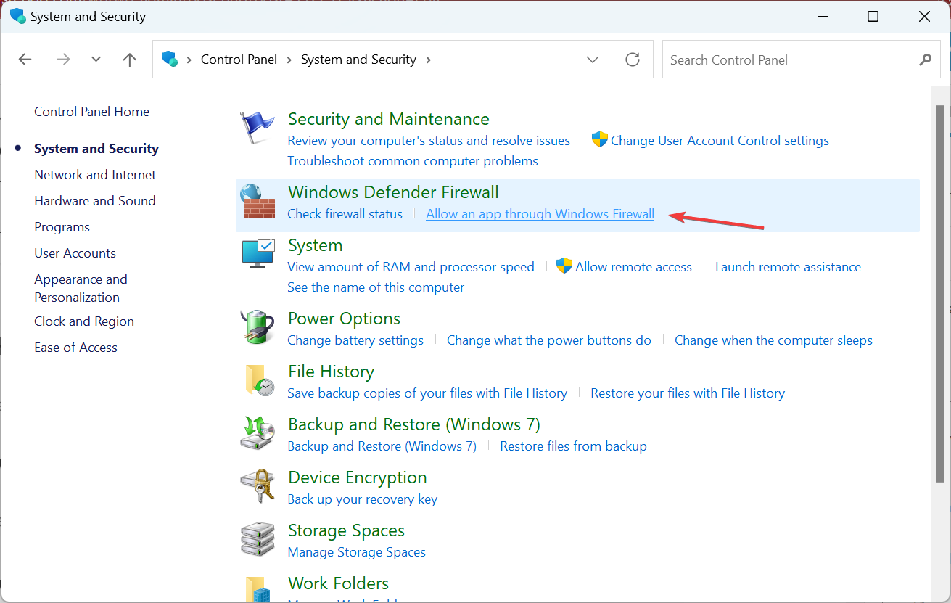
Task: Click the Windows Defender Firewall brick wall icon
Action: (x=258, y=201)
